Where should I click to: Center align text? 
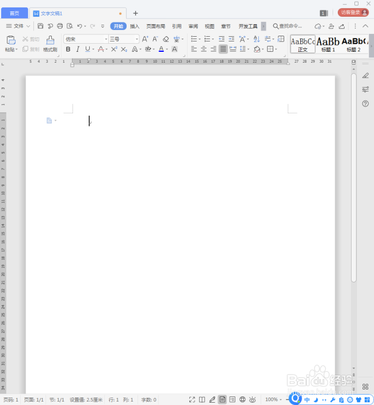pyautogui.click(x=204, y=49)
